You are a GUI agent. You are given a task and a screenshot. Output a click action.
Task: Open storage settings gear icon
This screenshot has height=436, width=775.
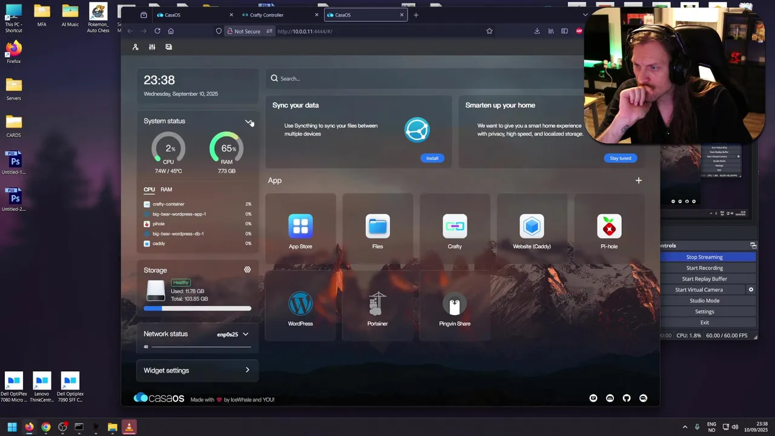pyautogui.click(x=247, y=269)
